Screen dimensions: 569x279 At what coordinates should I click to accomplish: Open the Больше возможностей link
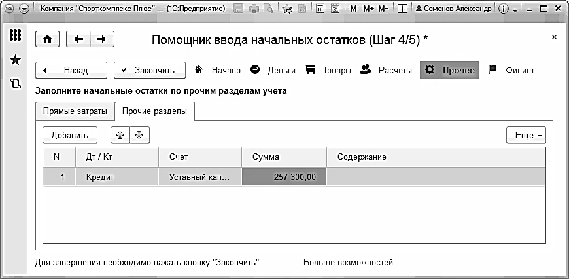pyautogui.click(x=348, y=263)
